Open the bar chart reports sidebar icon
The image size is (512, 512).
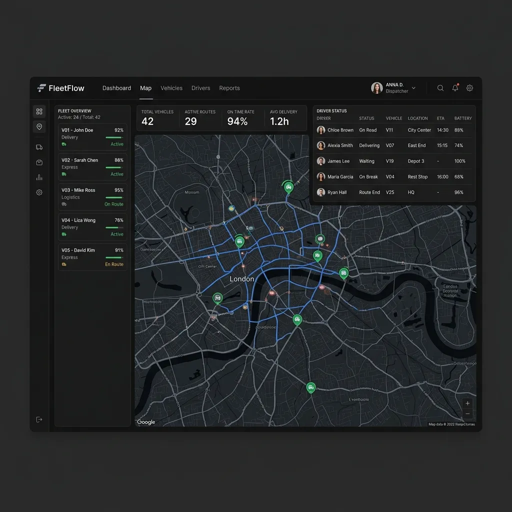pos(39,177)
